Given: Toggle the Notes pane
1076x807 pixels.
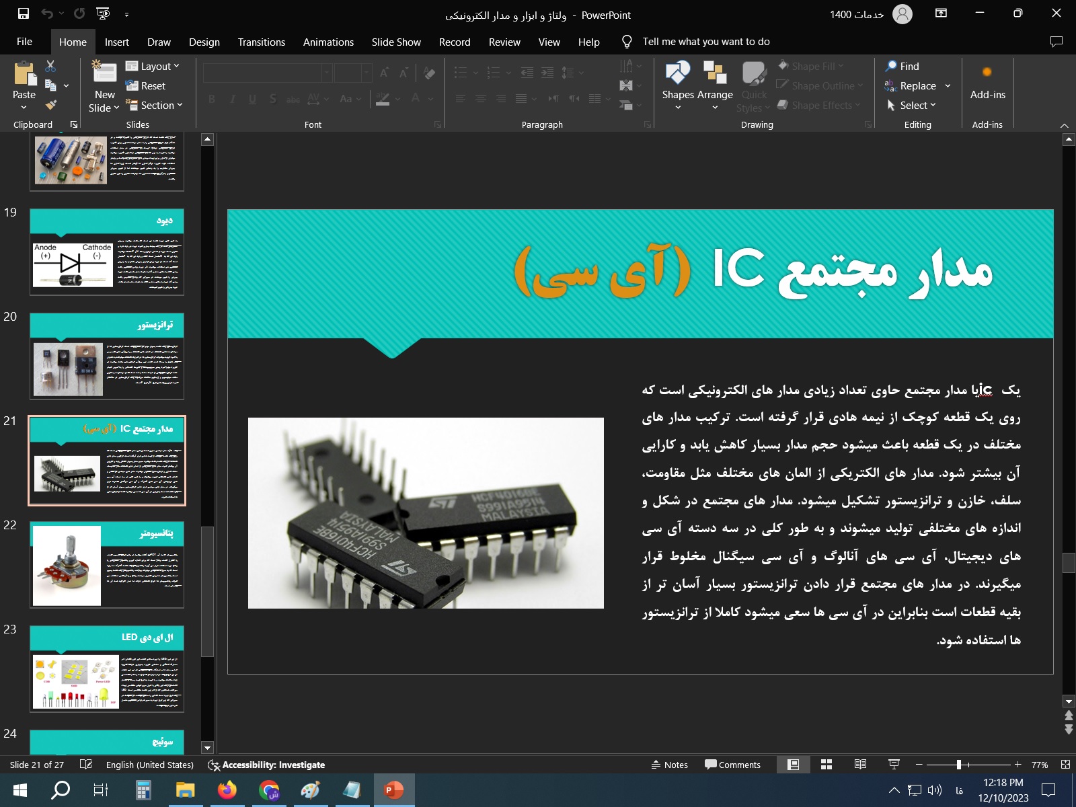Looking at the screenshot, I should 670,765.
